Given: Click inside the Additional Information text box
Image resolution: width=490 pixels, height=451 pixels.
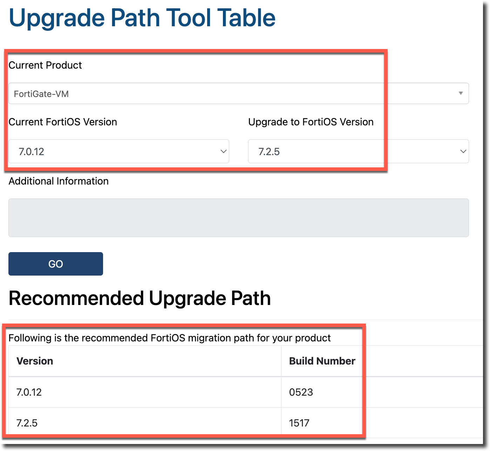Looking at the screenshot, I should pyautogui.click(x=238, y=218).
